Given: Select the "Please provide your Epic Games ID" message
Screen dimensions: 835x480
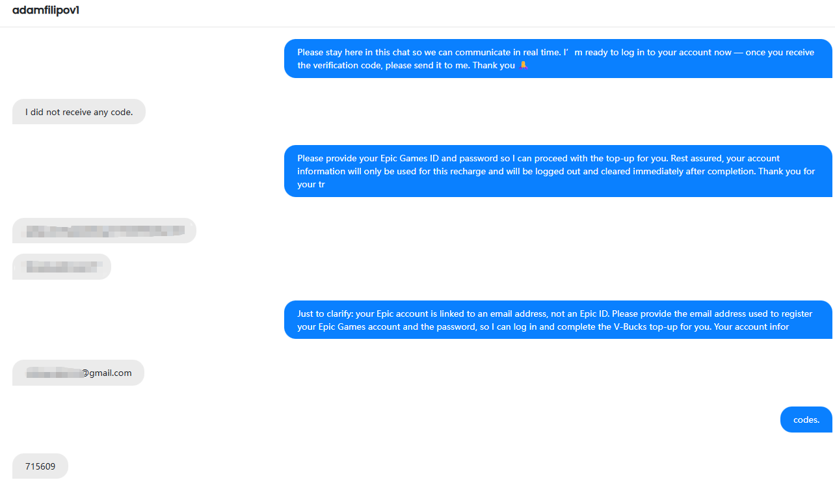Looking at the screenshot, I should coord(558,171).
